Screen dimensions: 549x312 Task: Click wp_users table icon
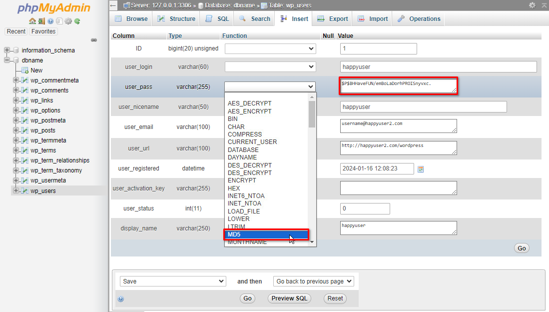(24, 190)
